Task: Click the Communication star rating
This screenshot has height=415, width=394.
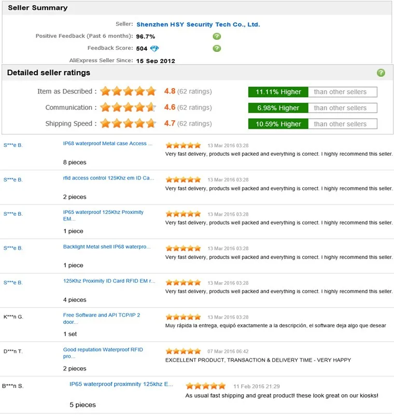Action: 128,107
